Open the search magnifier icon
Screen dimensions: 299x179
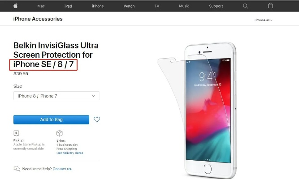[x=245, y=6]
